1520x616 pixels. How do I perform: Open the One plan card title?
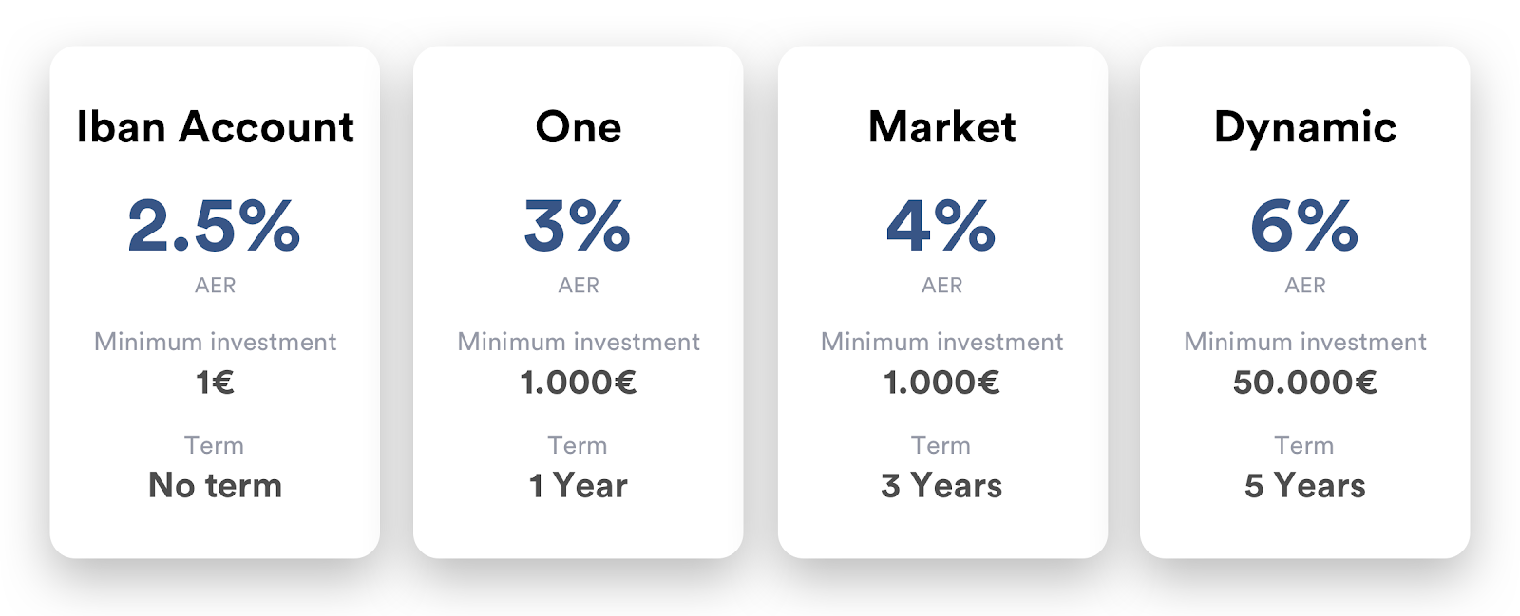[x=578, y=127]
